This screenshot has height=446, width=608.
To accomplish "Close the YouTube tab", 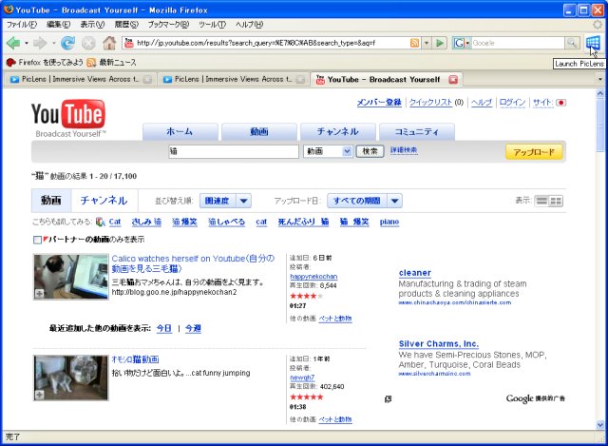I will tap(453, 79).
